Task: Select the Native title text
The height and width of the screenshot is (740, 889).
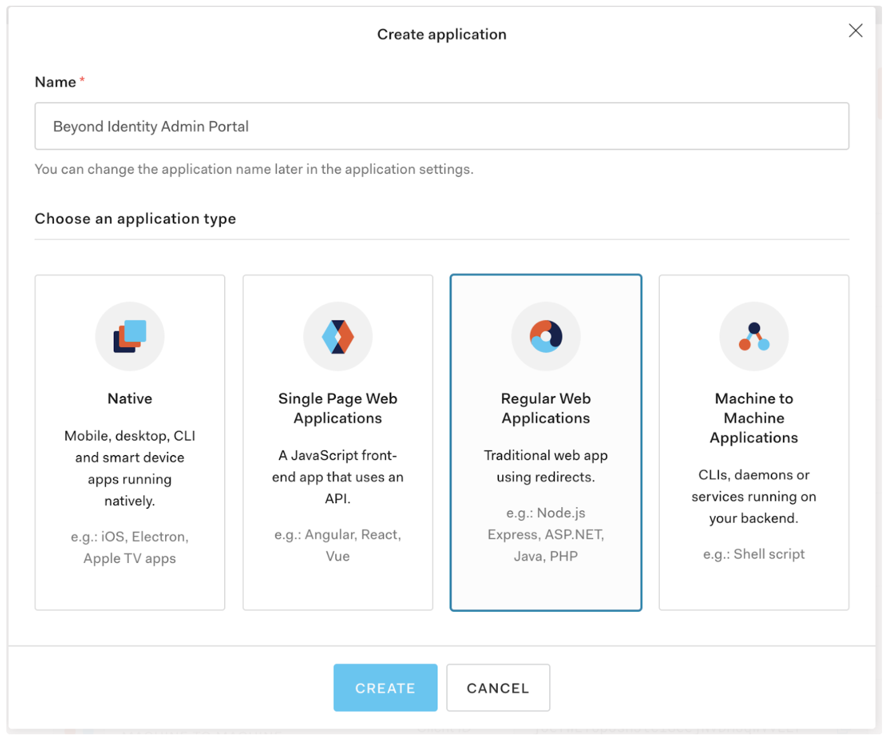Action: tap(130, 399)
